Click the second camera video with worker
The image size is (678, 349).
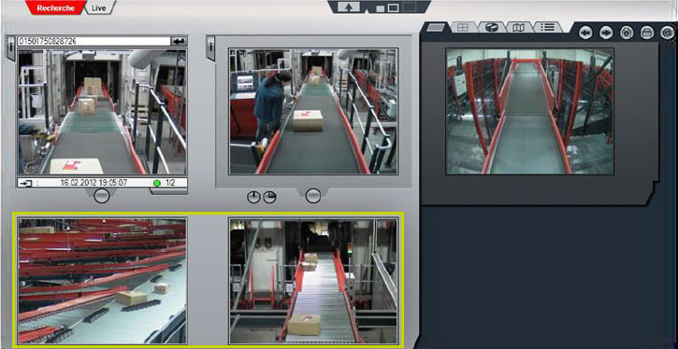[x=313, y=111]
